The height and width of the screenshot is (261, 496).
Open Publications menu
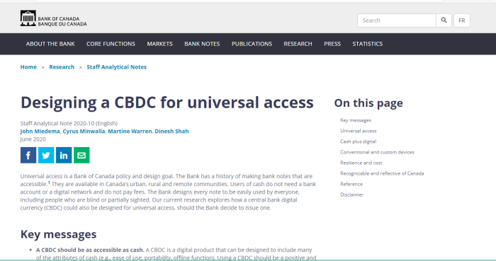pyautogui.click(x=252, y=44)
